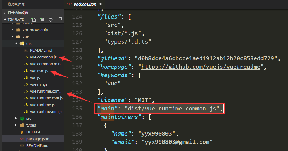Select the LICENSE file
This screenshot has height=151, width=288.
coord(33,132)
